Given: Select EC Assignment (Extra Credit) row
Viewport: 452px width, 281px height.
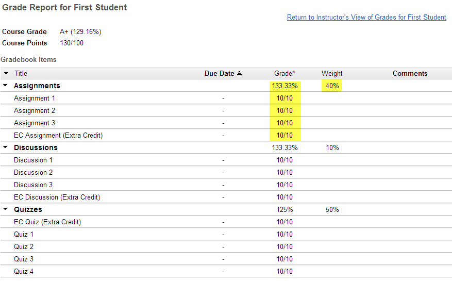Looking at the screenshot, I should pyautogui.click(x=58, y=135).
